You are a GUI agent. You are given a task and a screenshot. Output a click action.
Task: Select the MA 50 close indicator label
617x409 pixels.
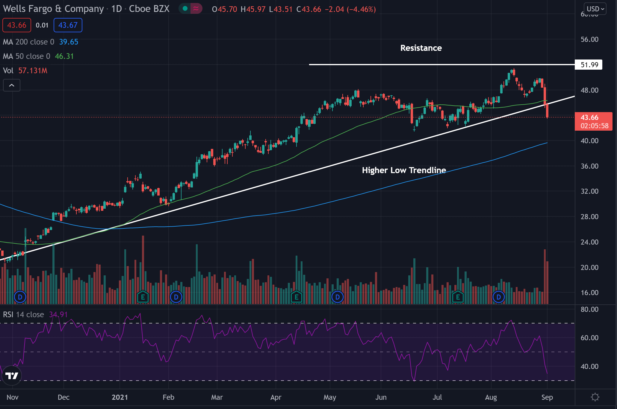26,56
